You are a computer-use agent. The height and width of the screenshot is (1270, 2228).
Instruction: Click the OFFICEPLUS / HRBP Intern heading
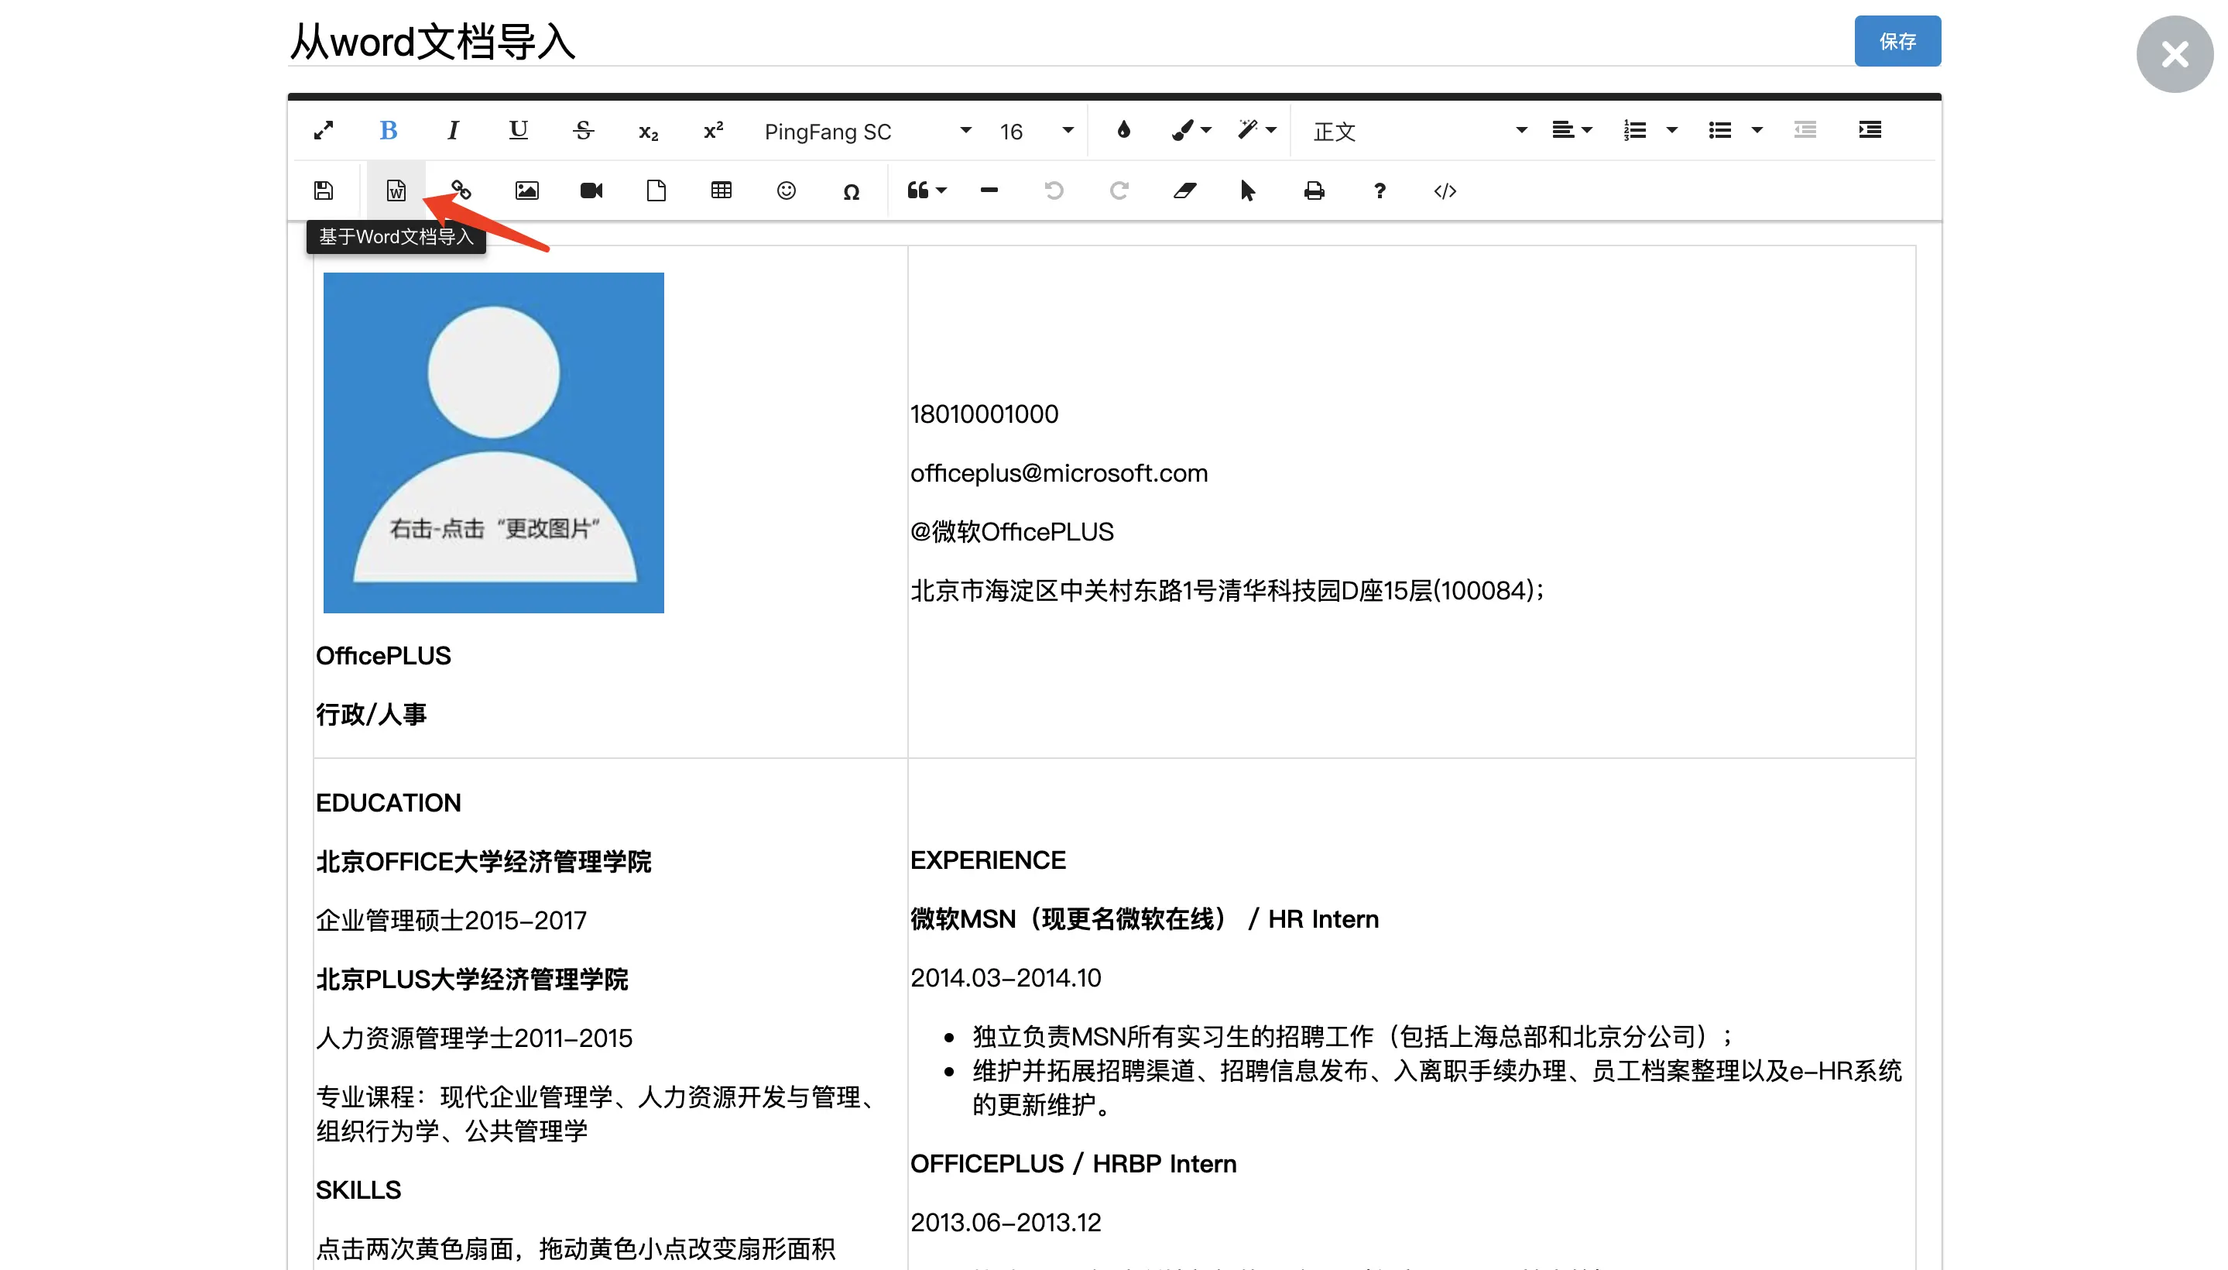coord(1074,1165)
